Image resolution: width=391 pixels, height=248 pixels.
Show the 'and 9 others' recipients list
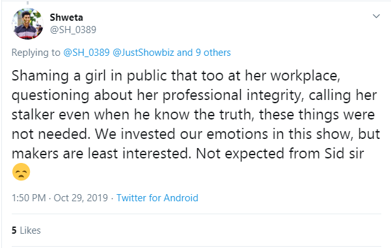tap(204, 53)
